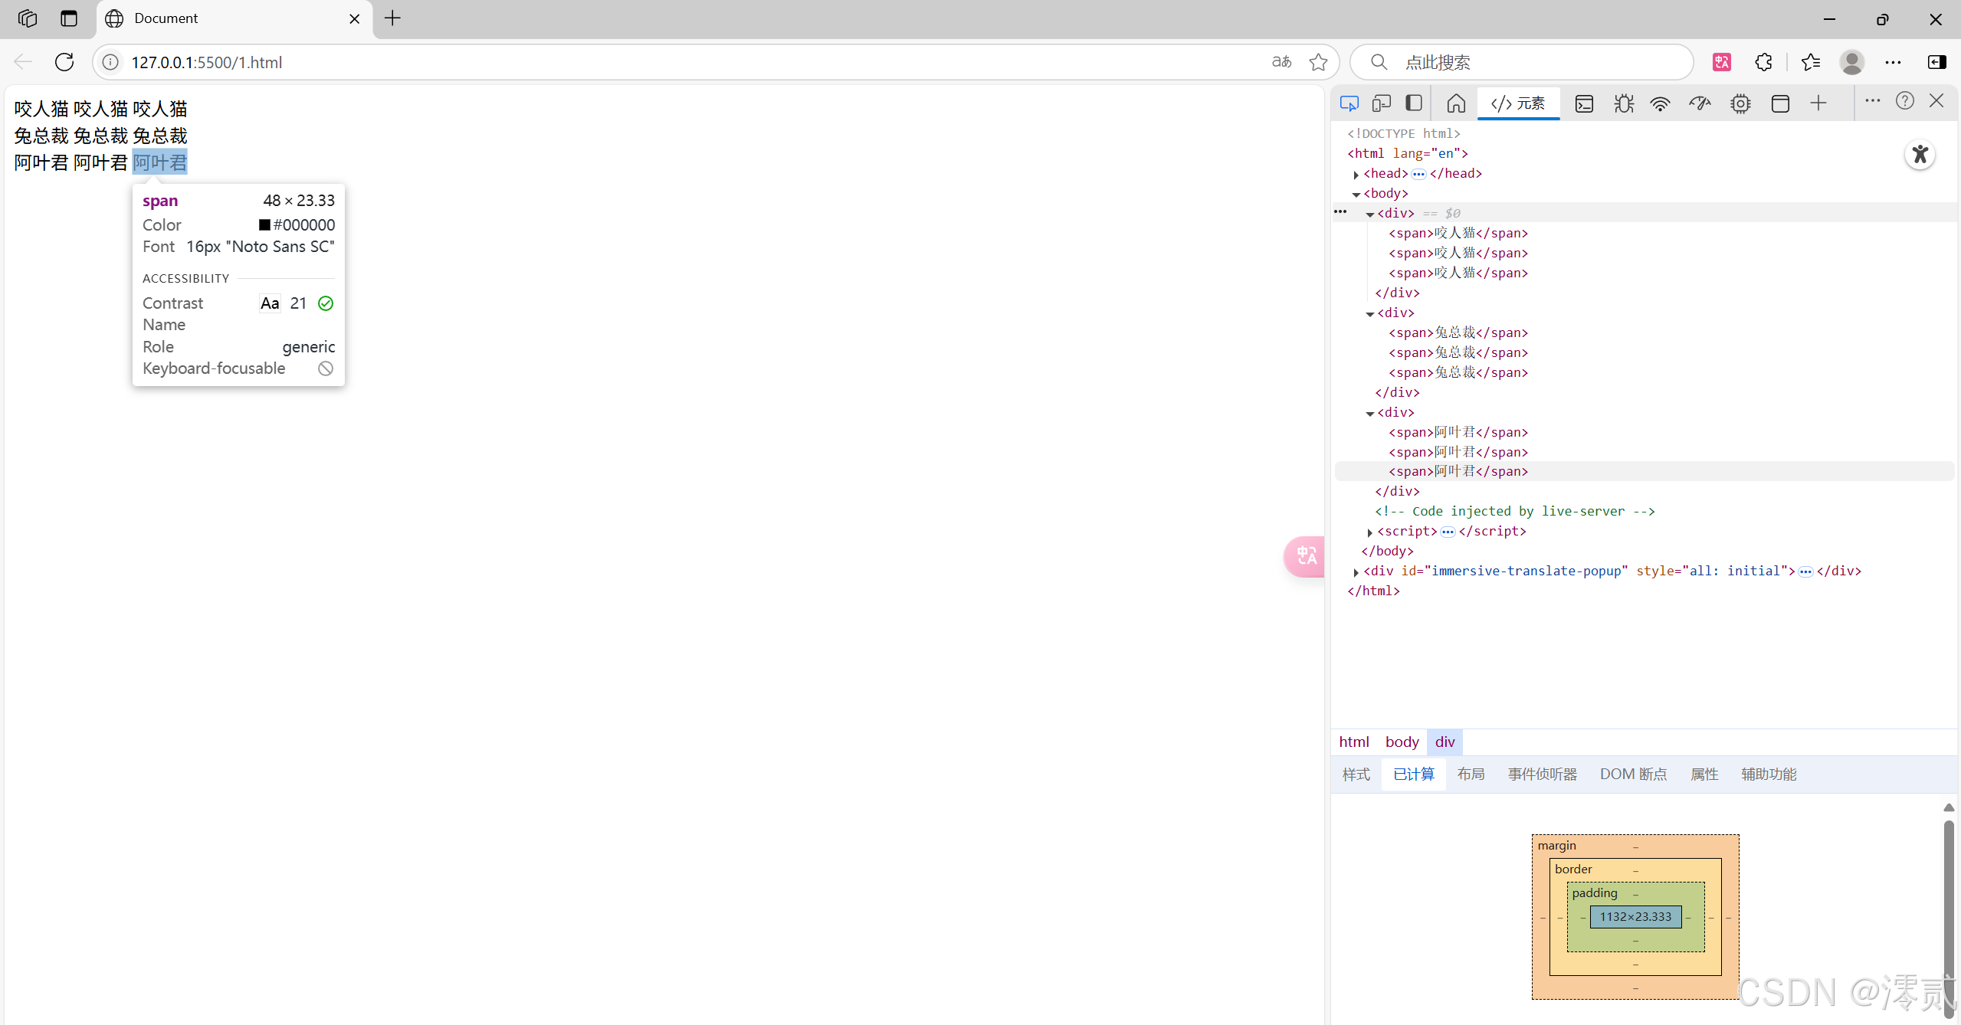Click the body breadcrumb item

1402,742
